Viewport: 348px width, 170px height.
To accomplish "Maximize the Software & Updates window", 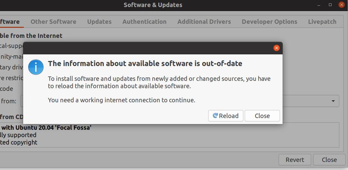I will 330,5.
